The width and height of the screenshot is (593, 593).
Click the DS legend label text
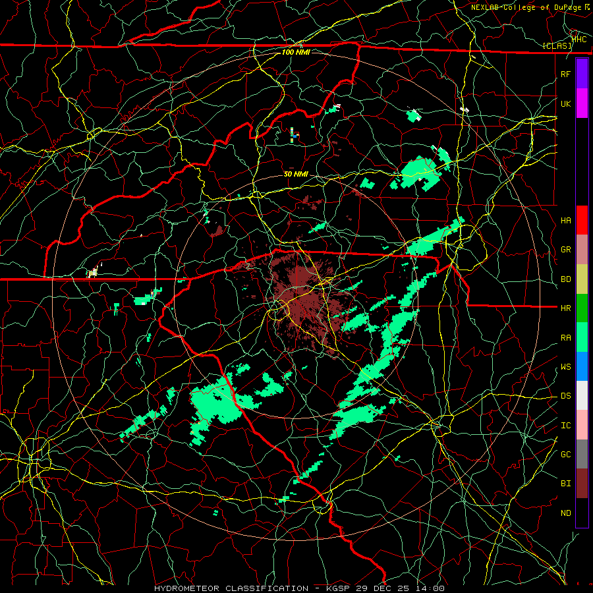pyautogui.click(x=565, y=396)
